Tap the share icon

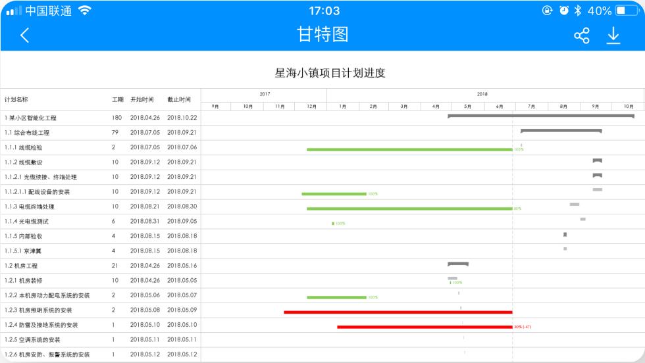[x=582, y=36]
